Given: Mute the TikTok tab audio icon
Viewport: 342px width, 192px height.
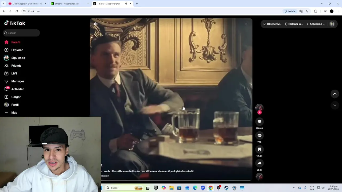Looking at the screenshot, I should click(x=126, y=4).
